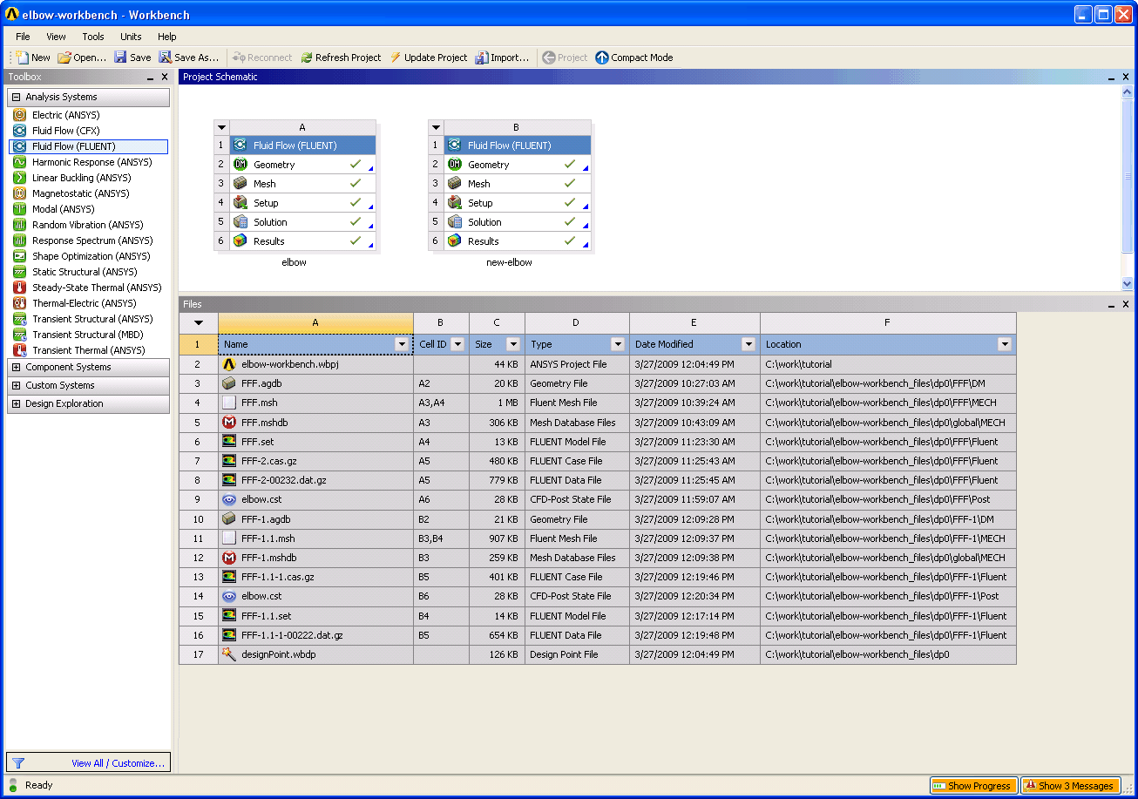The height and width of the screenshot is (799, 1138).
Task: Click the Update Project lightning icon
Action: coord(396,58)
